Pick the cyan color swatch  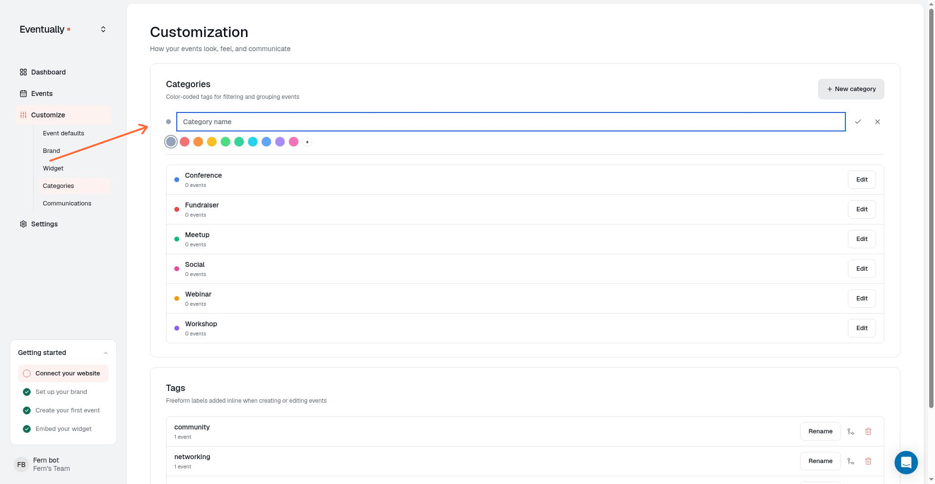point(253,142)
